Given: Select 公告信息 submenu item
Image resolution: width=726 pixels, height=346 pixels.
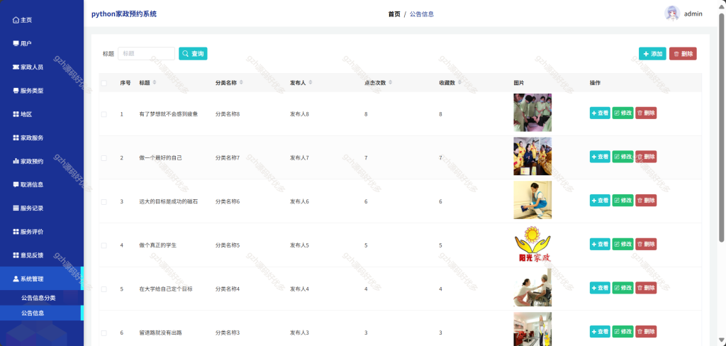Looking at the screenshot, I should point(42,313).
